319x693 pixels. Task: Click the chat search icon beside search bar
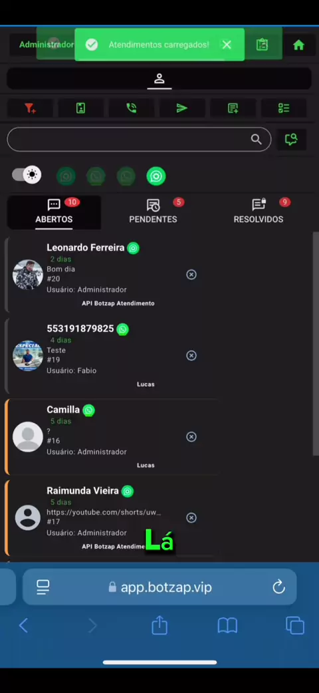coord(291,140)
